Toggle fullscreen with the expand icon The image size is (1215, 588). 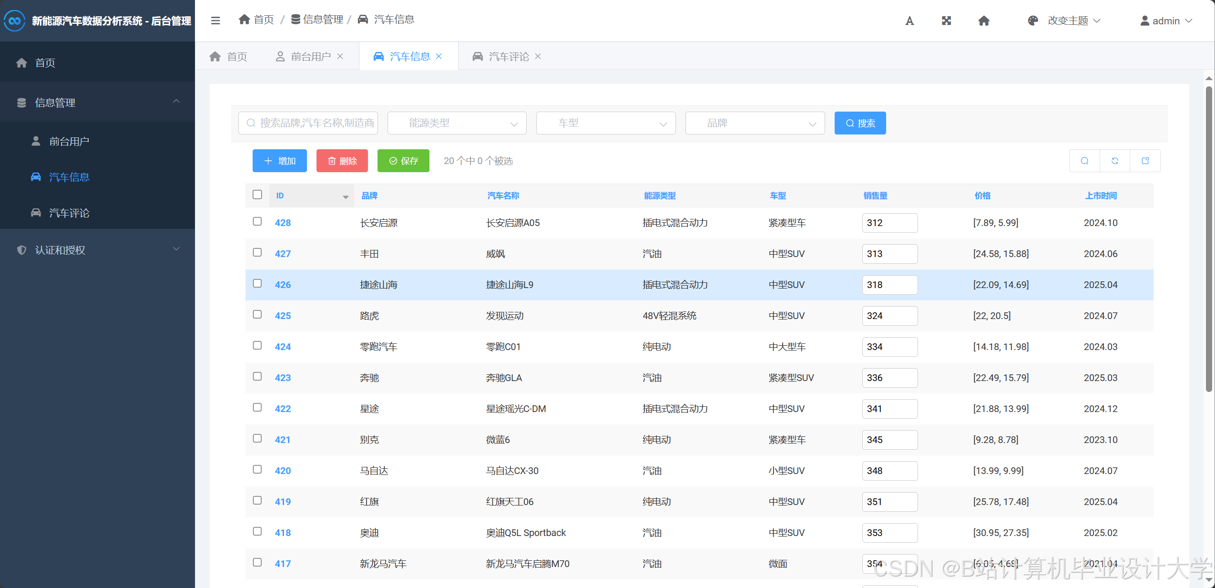pyautogui.click(x=946, y=21)
